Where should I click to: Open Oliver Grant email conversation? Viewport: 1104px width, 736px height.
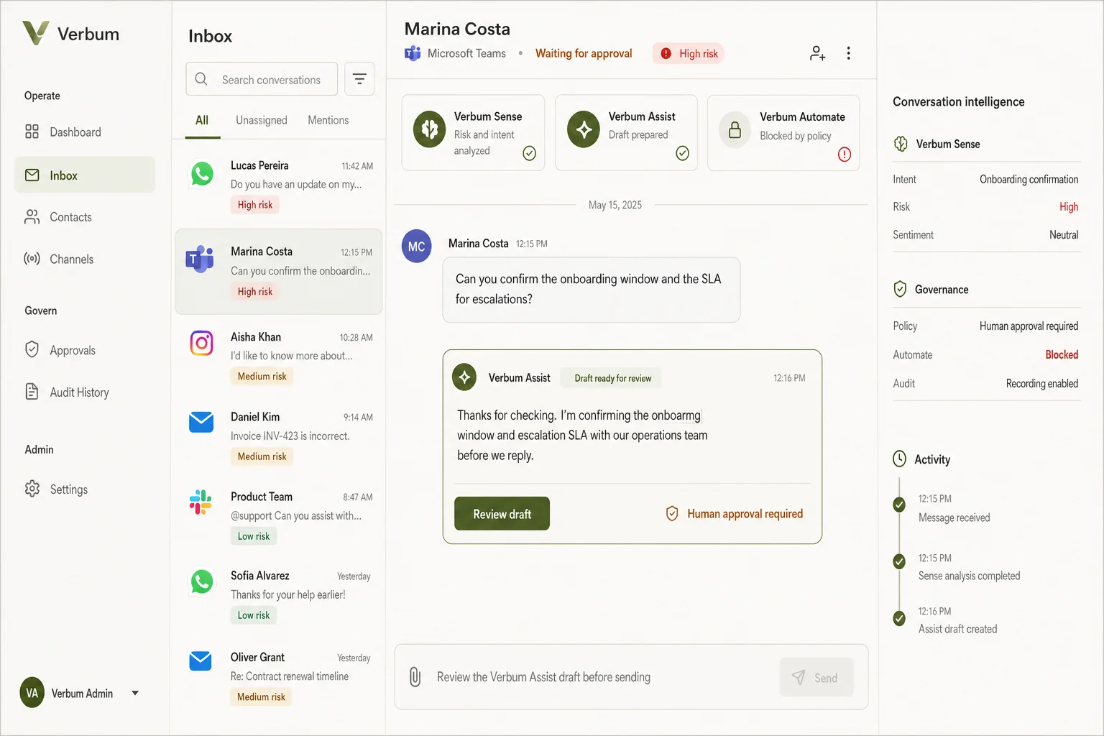coord(279,676)
